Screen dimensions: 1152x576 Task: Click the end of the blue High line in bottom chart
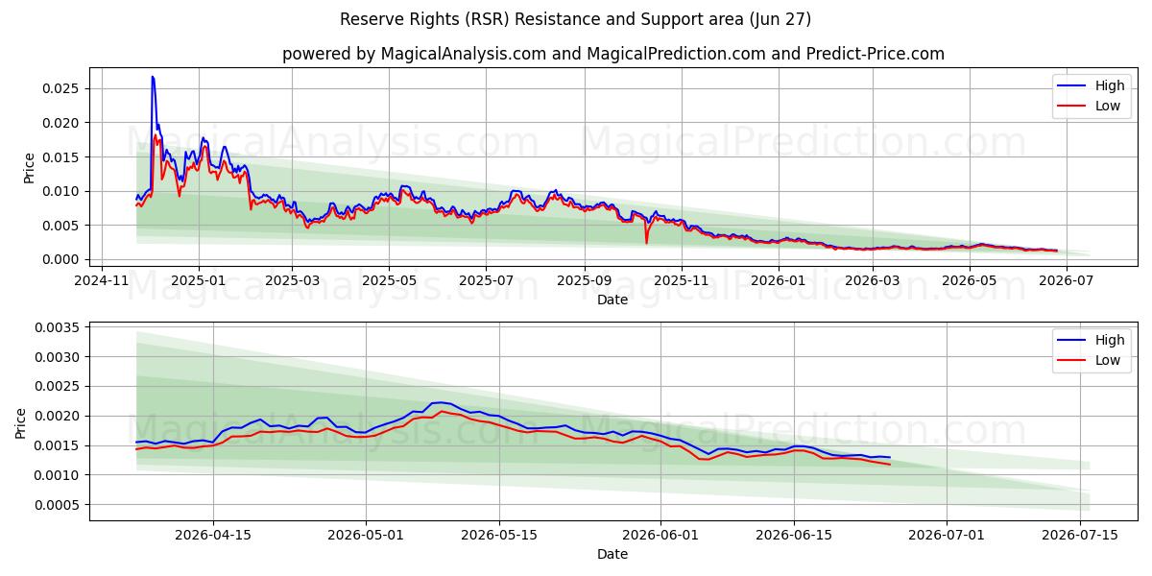(x=890, y=457)
